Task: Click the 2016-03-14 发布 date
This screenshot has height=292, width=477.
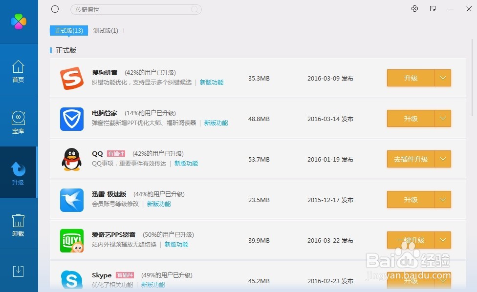Action: (330, 119)
